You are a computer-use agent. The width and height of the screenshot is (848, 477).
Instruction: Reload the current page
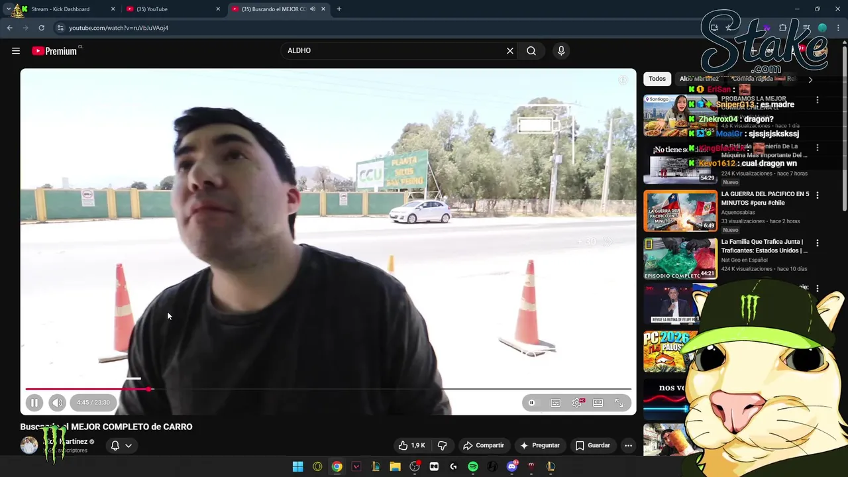point(41,28)
